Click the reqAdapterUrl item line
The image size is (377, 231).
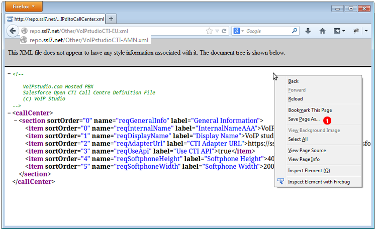click(x=150, y=144)
